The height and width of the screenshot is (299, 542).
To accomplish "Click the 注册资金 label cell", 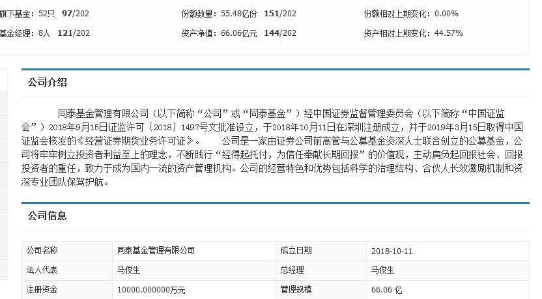I will pos(67,290).
